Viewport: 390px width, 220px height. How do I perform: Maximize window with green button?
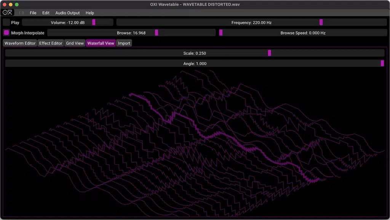(17, 5)
